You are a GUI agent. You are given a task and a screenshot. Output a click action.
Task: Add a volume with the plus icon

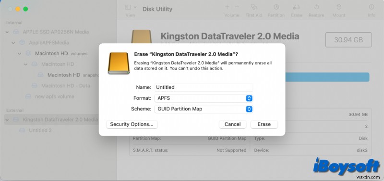(x=227, y=7)
